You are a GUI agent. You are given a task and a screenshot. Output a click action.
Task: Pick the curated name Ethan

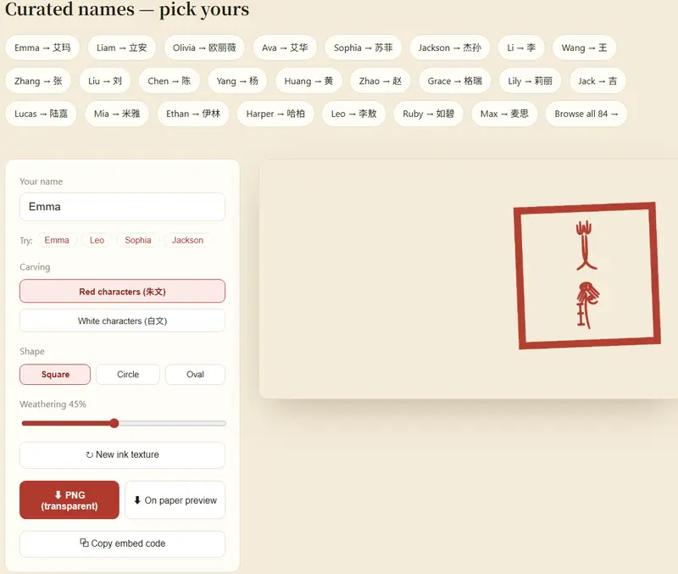coord(193,114)
